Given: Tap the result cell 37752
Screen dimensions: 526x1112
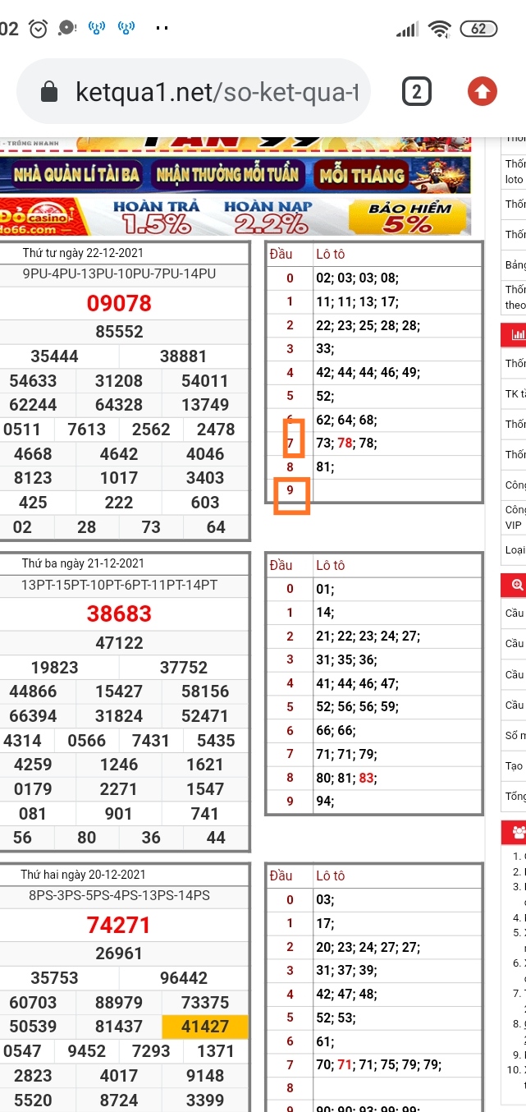Looking at the screenshot, I should click(184, 668).
